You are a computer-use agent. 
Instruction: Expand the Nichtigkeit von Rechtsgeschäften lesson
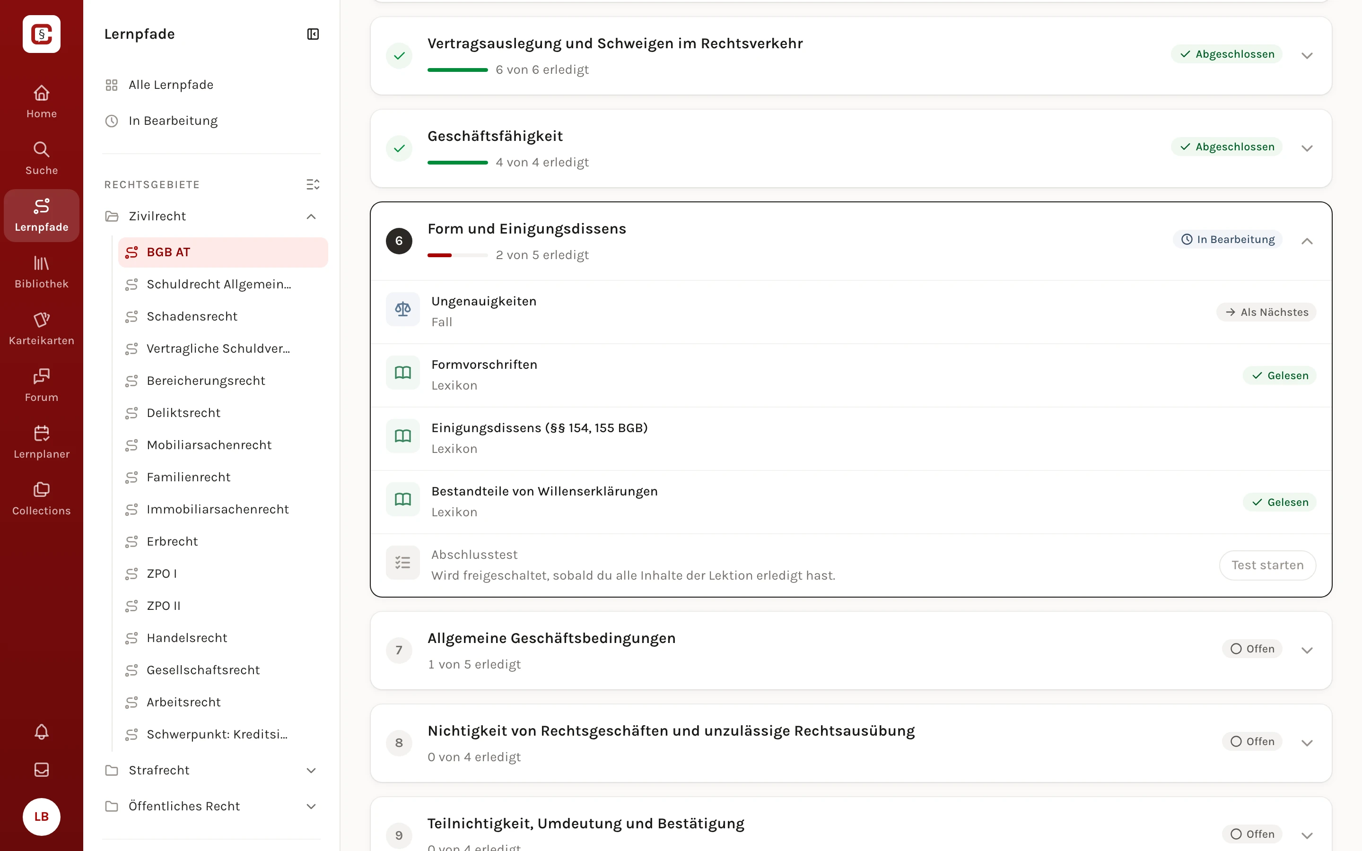pyautogui.click(x=1307, y=743)
